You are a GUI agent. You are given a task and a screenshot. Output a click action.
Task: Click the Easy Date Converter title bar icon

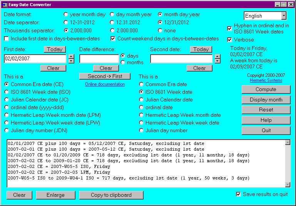coord(5,5)
